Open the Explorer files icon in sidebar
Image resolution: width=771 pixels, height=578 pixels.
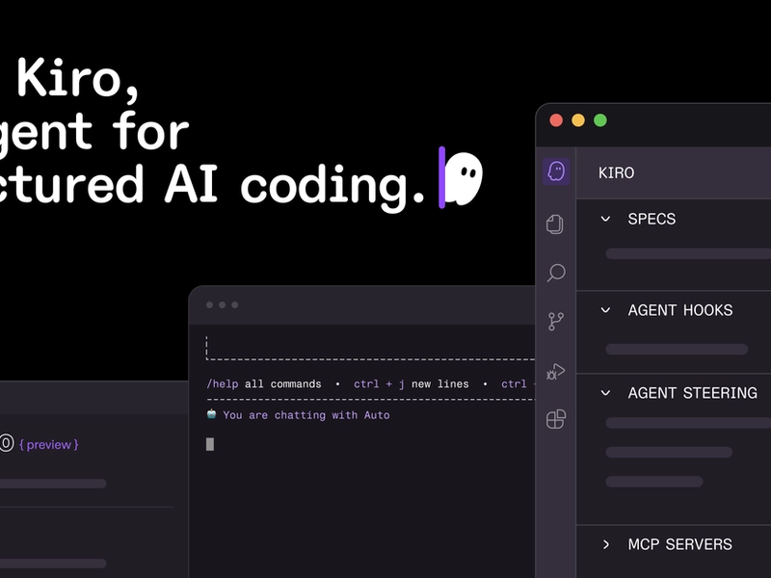(555, 224)
